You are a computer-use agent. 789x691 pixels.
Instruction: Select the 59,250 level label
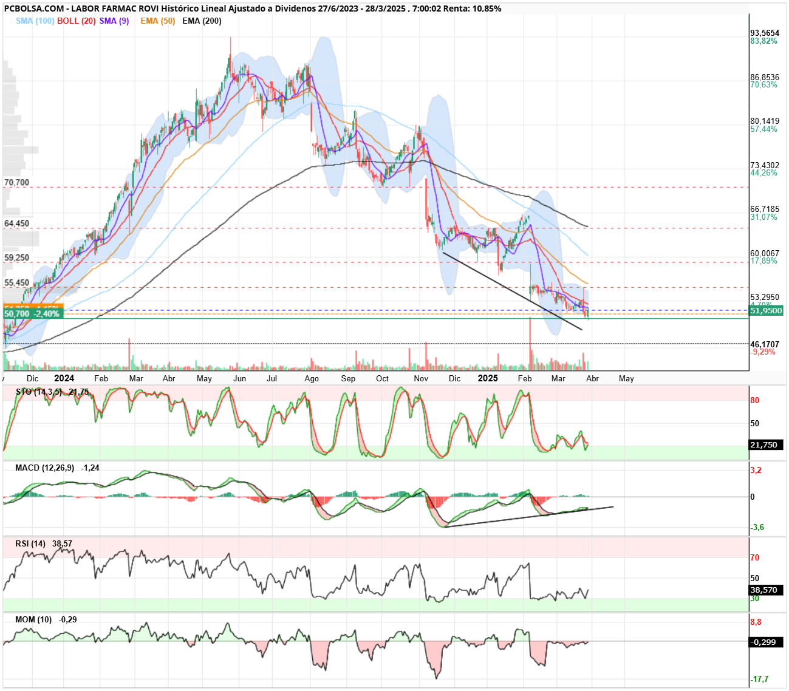[17, 257]
